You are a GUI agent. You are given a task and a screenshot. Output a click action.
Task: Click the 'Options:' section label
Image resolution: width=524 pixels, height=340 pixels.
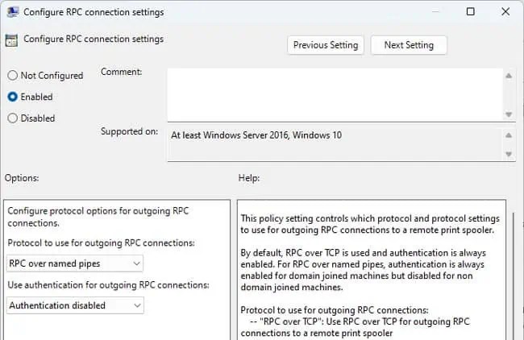(x=22, y=178)
